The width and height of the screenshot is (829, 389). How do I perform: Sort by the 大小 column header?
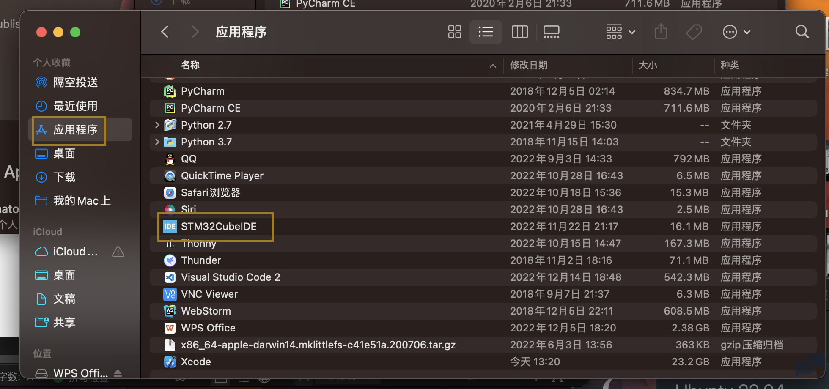click(648, 65)
